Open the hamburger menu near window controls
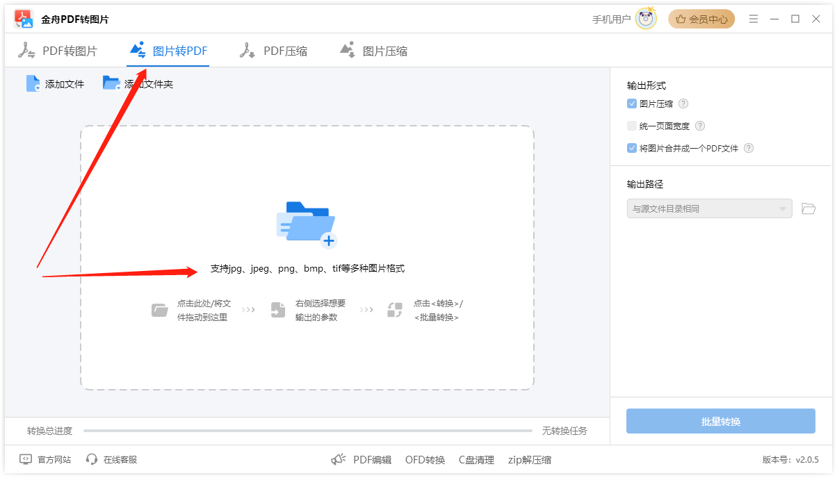The image size is (837, 478). coord(754,19)
